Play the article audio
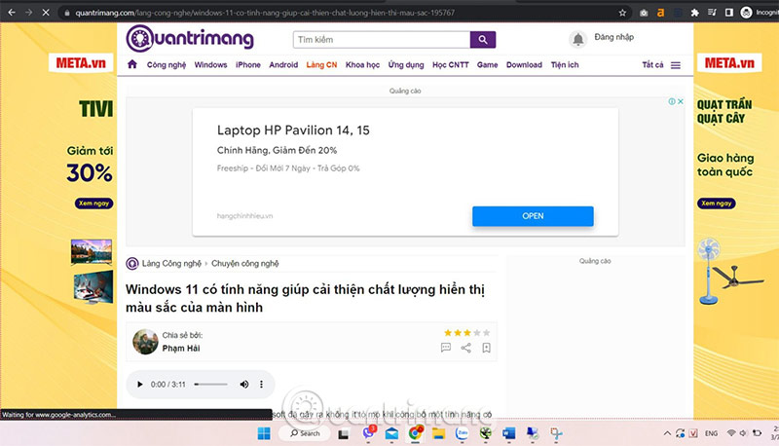This screenshot has height=446, width=779. pyautogui.click(x=139, y=385)
